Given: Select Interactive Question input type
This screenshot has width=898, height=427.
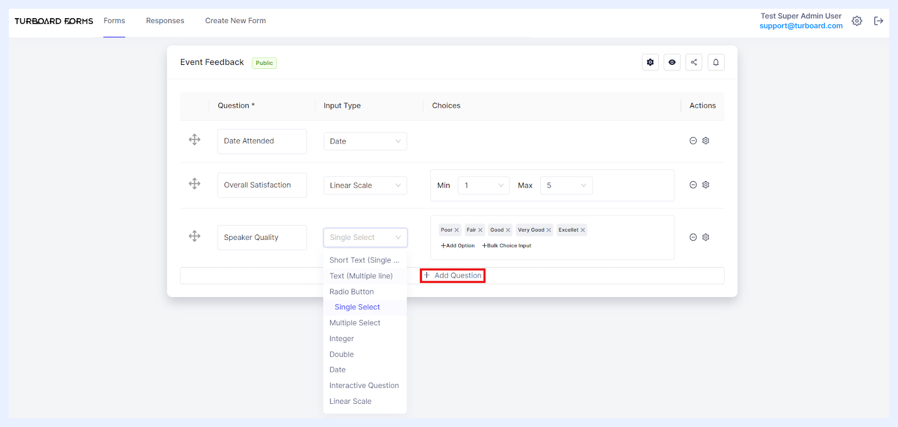Looking at the screenshot, I should 365,386.
